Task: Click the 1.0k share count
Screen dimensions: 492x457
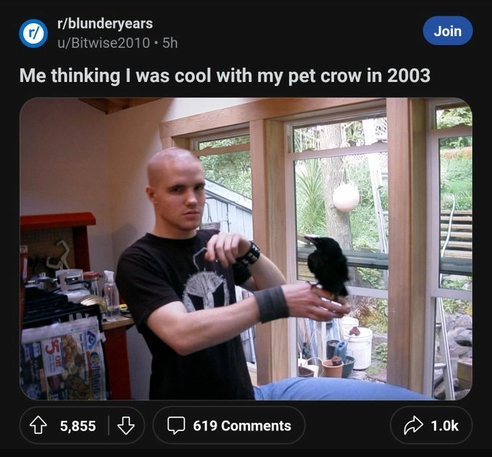Action: point(444,426)
